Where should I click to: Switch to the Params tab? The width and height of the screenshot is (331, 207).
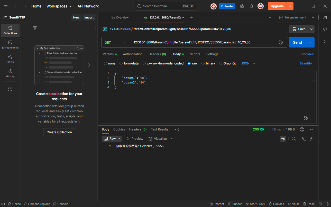[110, 54]
